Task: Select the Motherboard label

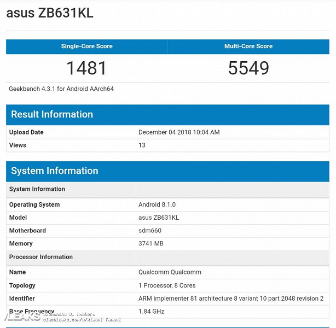Action: coord(27,231)
